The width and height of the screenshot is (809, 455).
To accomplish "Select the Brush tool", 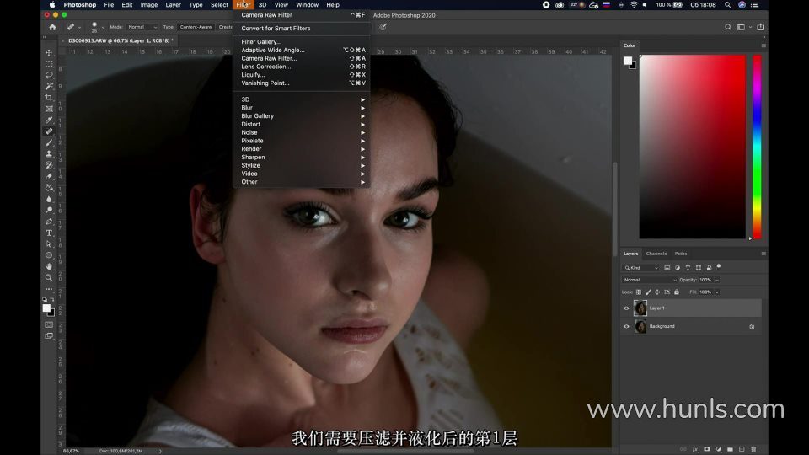I will (x=49, y=142).
